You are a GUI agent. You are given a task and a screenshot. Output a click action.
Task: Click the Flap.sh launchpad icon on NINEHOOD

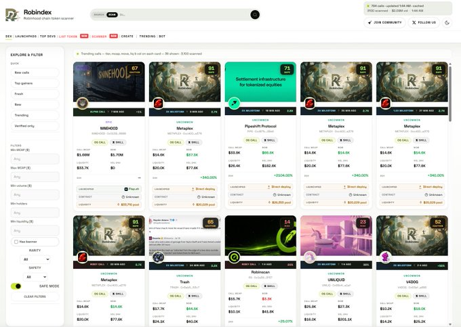click(x=126, y=189)
